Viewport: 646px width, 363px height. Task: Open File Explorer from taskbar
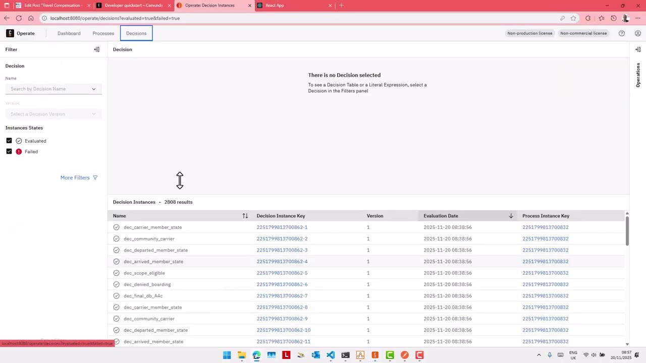(242, 355)
